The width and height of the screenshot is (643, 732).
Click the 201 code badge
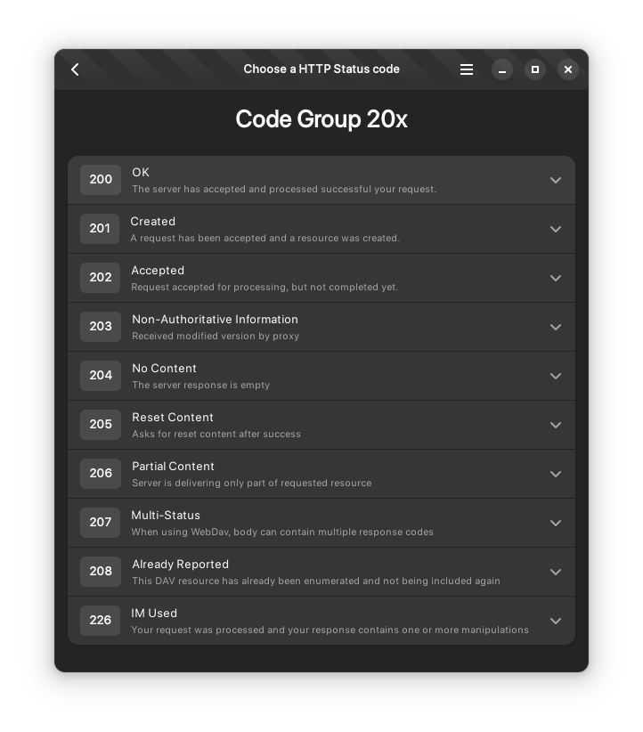pyautogui.click(x=100, y=229)
